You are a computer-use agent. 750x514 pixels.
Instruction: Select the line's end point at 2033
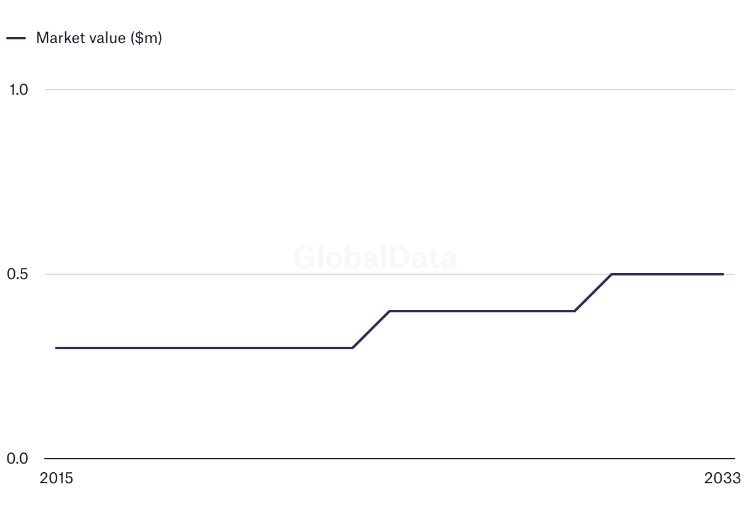click(x=723, y=274)
